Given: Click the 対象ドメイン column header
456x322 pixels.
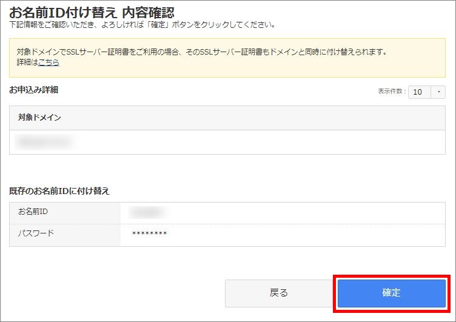Looking at the screenshot, I should [x=39, y=118].
